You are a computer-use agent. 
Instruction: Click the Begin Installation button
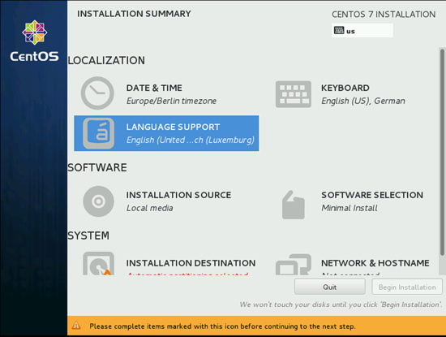click(x=407, y=287)
